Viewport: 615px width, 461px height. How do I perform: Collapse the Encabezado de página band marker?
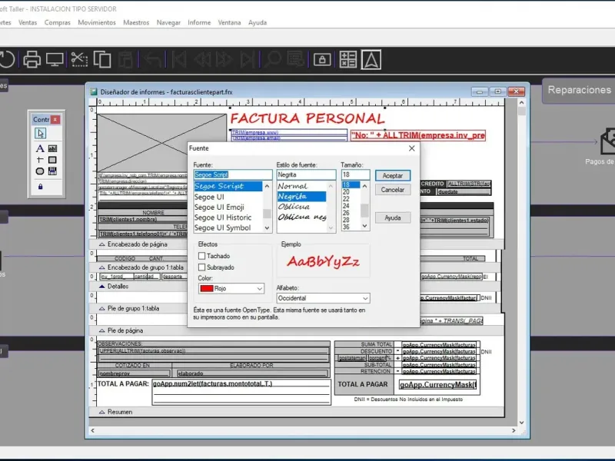click(x=102, y=244)
